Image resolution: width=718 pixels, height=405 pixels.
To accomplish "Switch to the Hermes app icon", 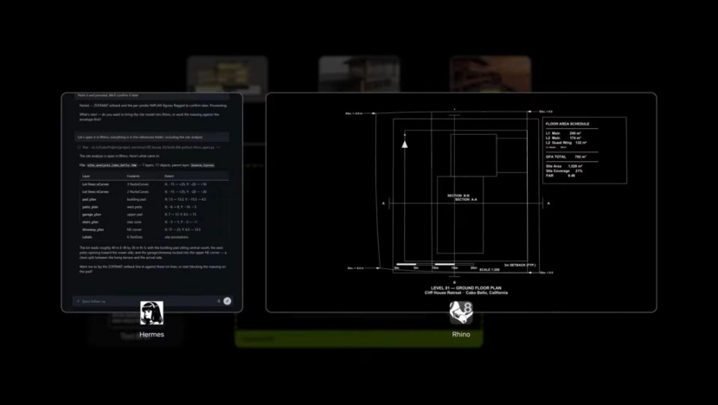I will (151, 313).
